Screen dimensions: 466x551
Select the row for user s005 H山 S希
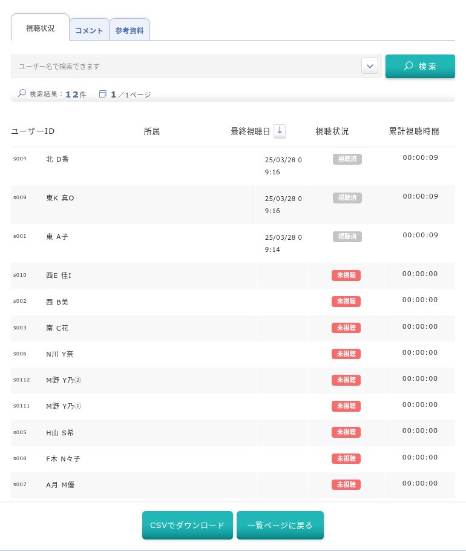click(x=233, y=432)
